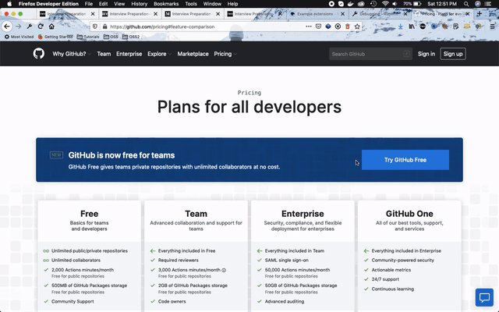
Task: Click the circled X icon in address bar
Action: point(338,27)
